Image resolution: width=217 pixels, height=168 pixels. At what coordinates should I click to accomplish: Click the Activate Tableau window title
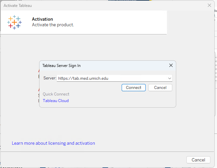pyautogui.click(x=18, y=6)
